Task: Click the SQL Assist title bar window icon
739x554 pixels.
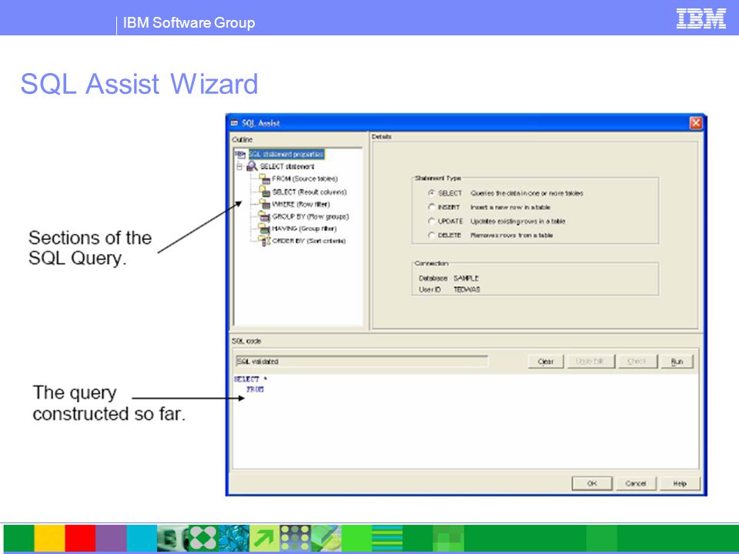Action: tap(234, 123)
